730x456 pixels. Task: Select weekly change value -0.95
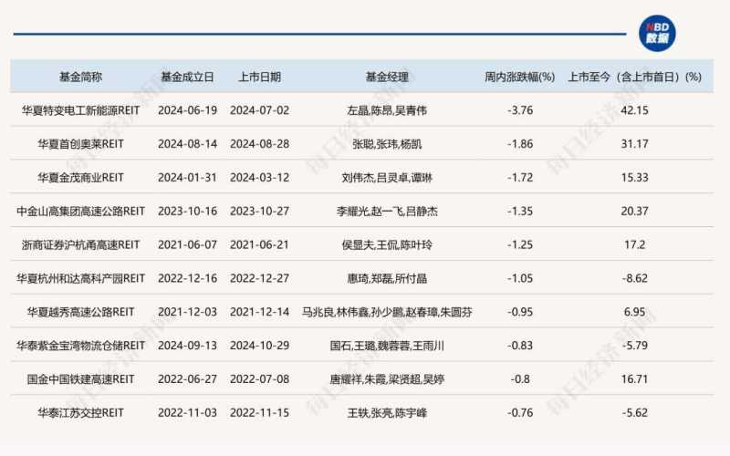[x=520, y=312]
